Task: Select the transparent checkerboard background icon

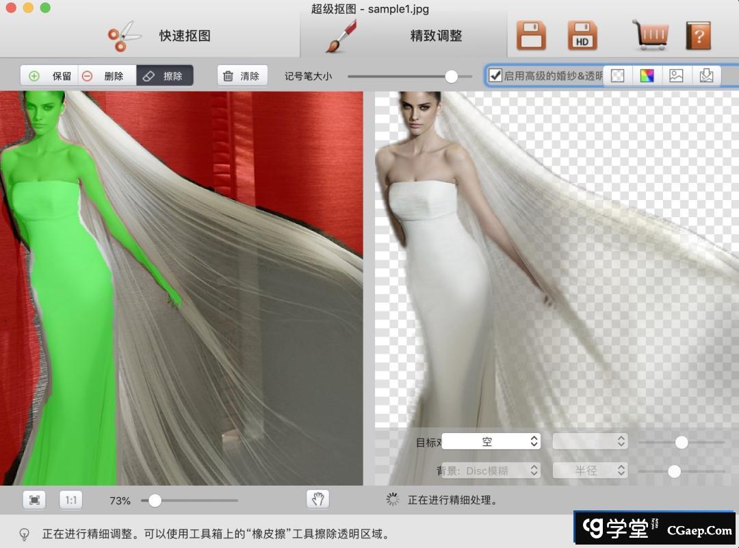Action: (618, 75)
